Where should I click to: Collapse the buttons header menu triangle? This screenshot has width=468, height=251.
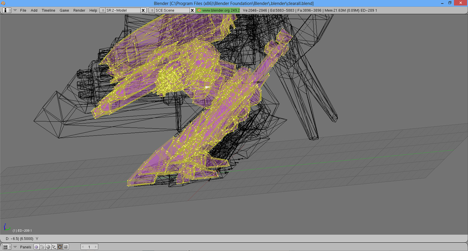pos(15,247)
